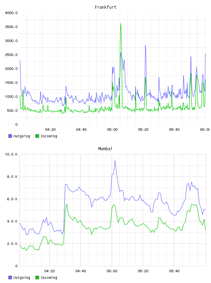Click the 04:40 time label on Frankfurt chart
Viewport: 211px width, 283px height.
click(81, 130)
